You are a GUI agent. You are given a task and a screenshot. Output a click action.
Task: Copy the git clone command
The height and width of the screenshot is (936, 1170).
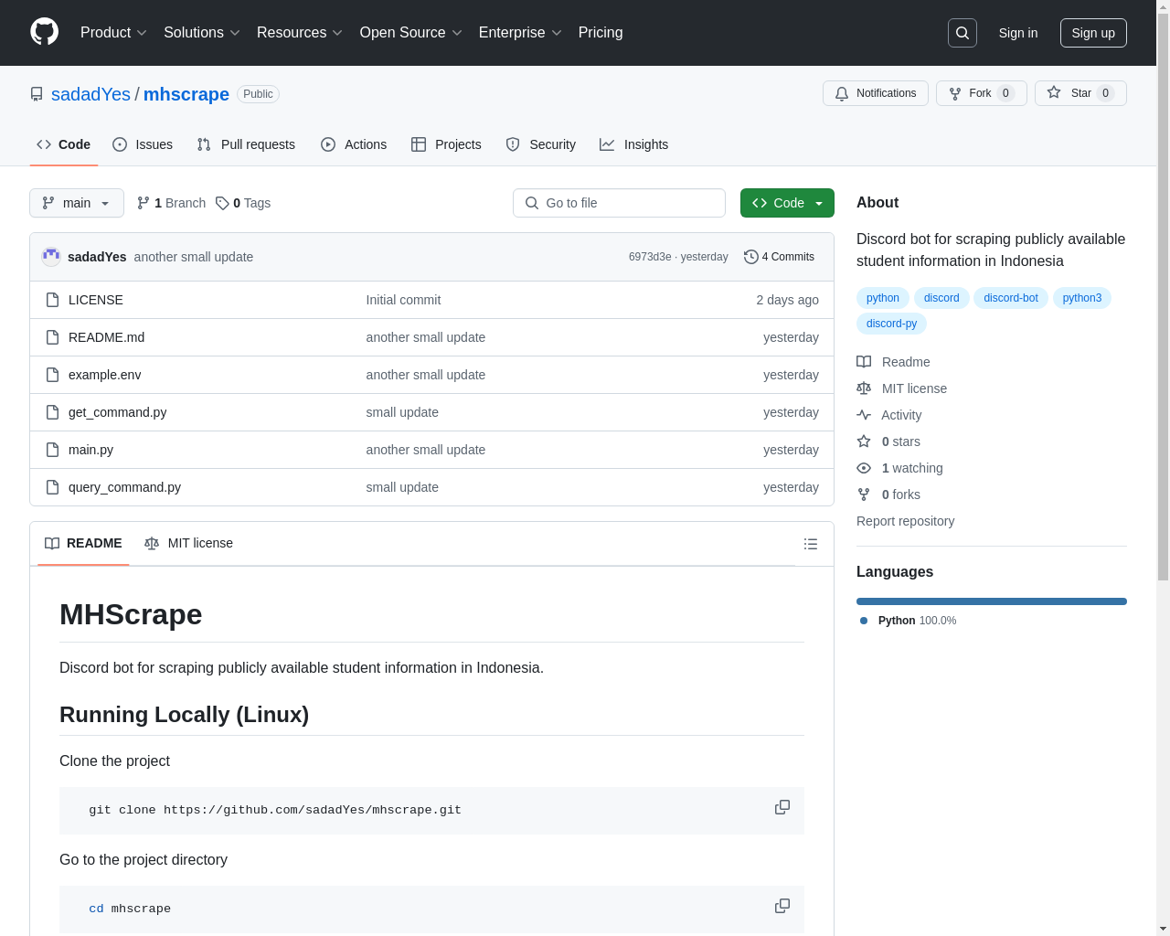point(782,807)
